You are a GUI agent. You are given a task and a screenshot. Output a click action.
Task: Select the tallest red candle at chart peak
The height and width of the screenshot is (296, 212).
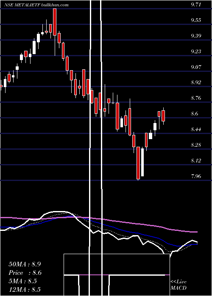click(x=55, y=22)
